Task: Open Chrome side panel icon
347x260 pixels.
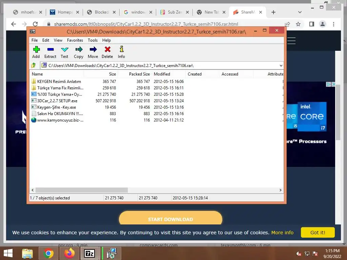Action: (x=312, y=24)
